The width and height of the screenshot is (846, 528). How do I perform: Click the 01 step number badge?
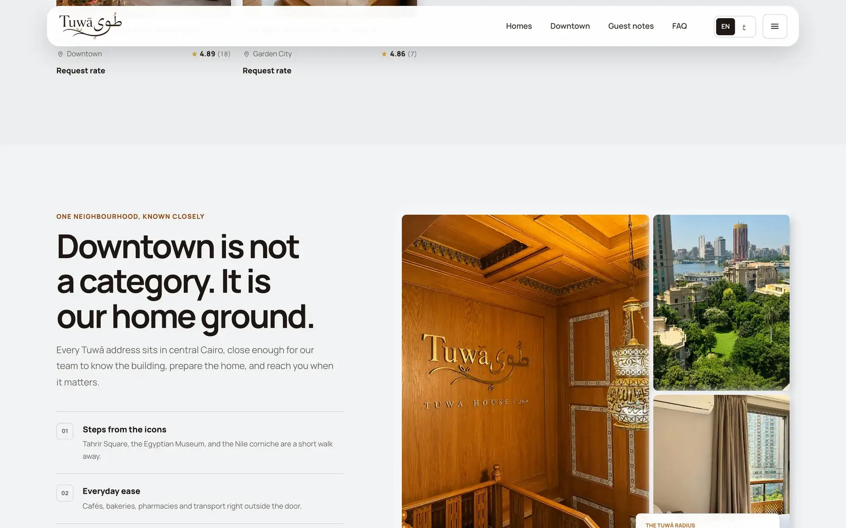click(65, 431)
